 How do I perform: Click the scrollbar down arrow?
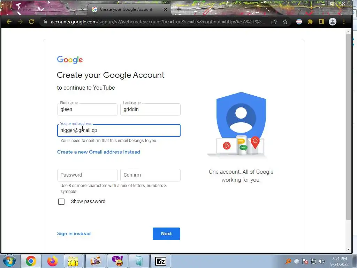tap(348, 250)
